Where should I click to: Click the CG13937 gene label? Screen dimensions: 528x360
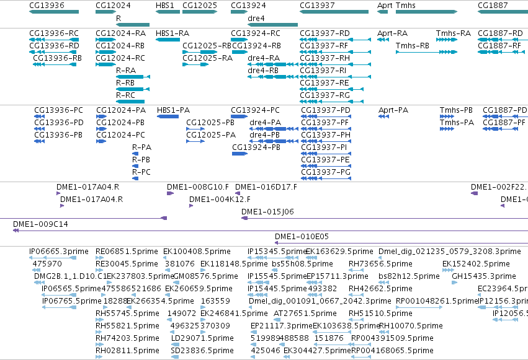point(317,6)
